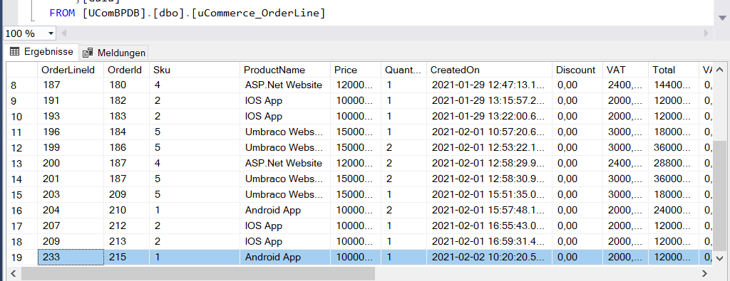Click ProductName Umbraco Webs... in row 11
730x281 pixels.
pyautogui.click(x=285, y=132)
